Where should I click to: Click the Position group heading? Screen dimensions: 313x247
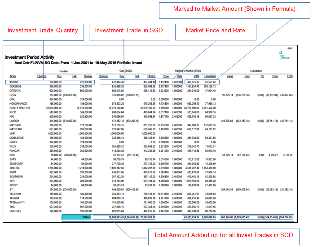click(x=64, y=71)
